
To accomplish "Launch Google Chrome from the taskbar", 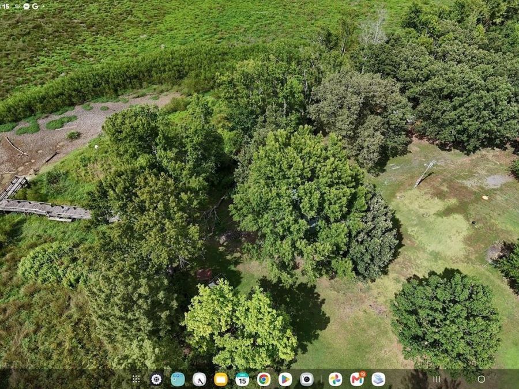I will coord(264,379).
